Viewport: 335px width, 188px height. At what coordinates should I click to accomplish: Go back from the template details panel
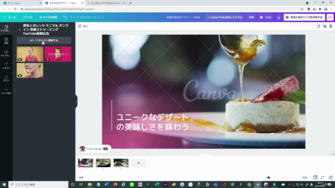[20, 29]
